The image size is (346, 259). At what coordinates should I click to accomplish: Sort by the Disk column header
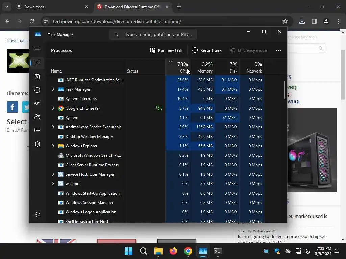tap(227, 67)
